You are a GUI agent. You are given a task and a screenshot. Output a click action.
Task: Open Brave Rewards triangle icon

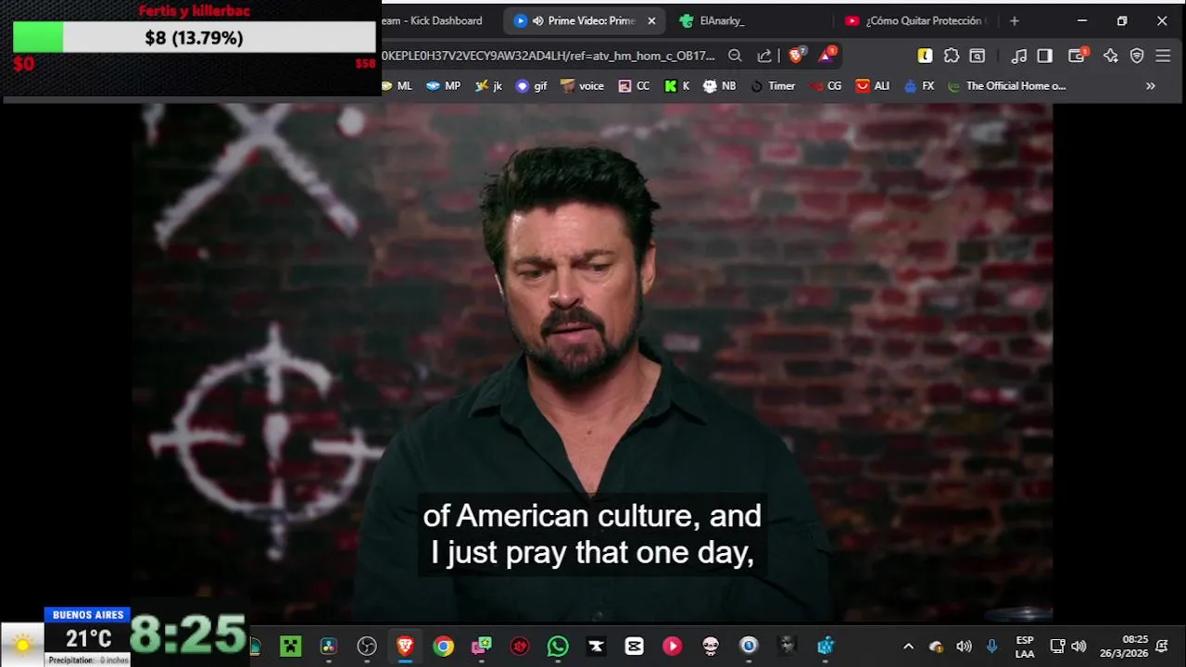pos(826,56)
